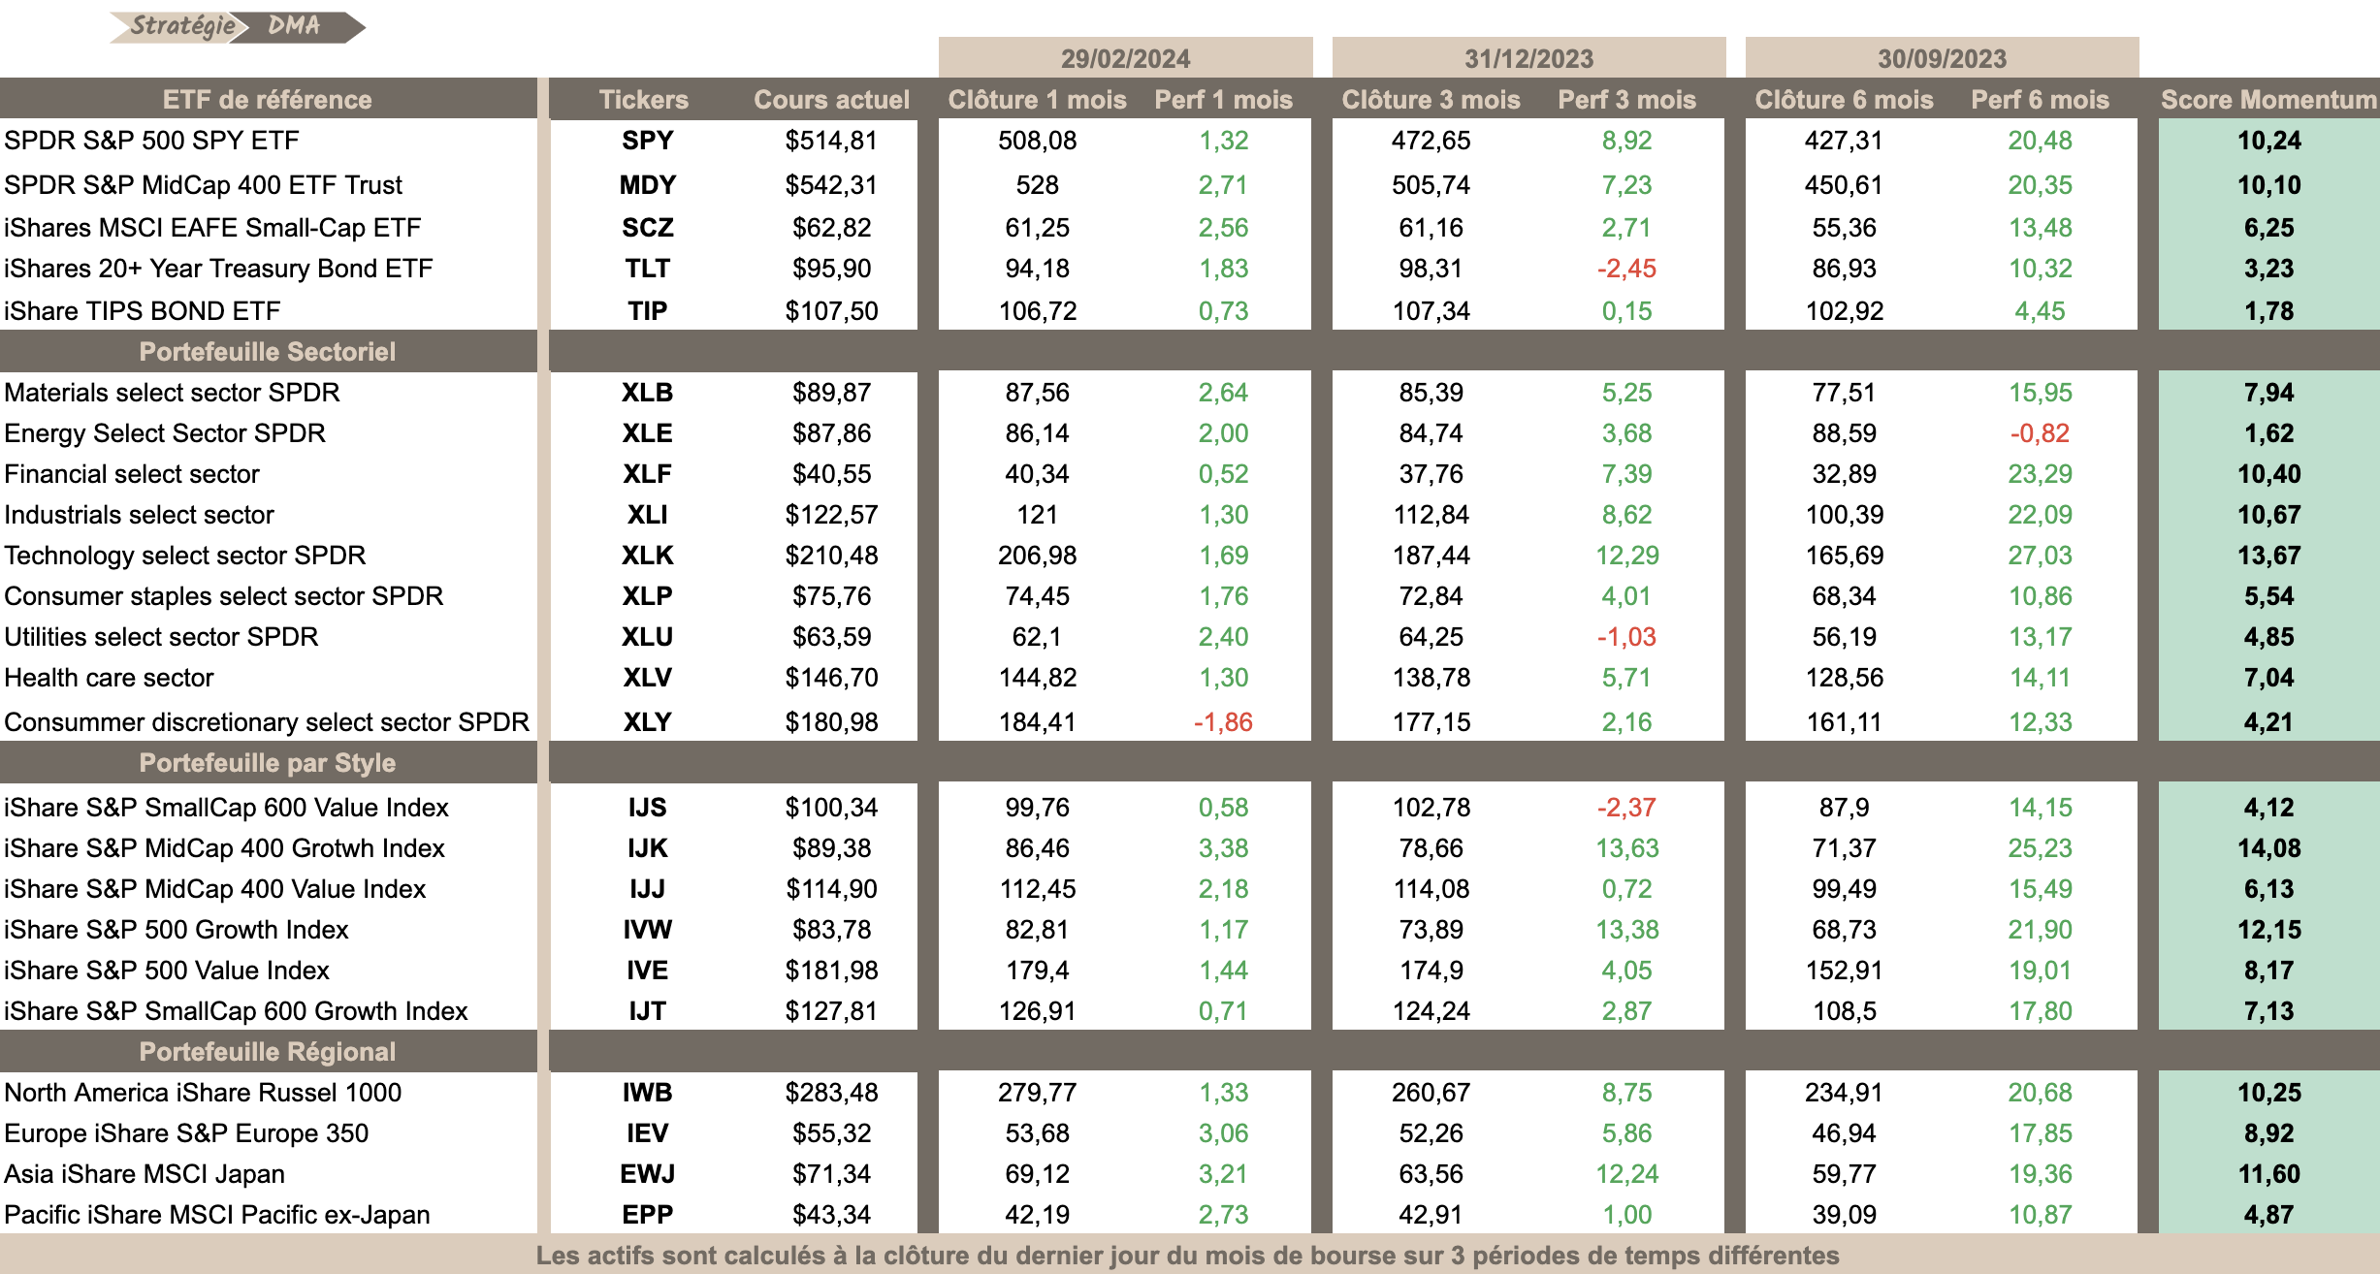Screen dimensions: 2380x1274
Task: Select the Cours actuel column header
Action: pos(831,99)
